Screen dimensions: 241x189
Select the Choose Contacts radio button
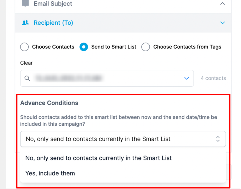tap(24, 47)
